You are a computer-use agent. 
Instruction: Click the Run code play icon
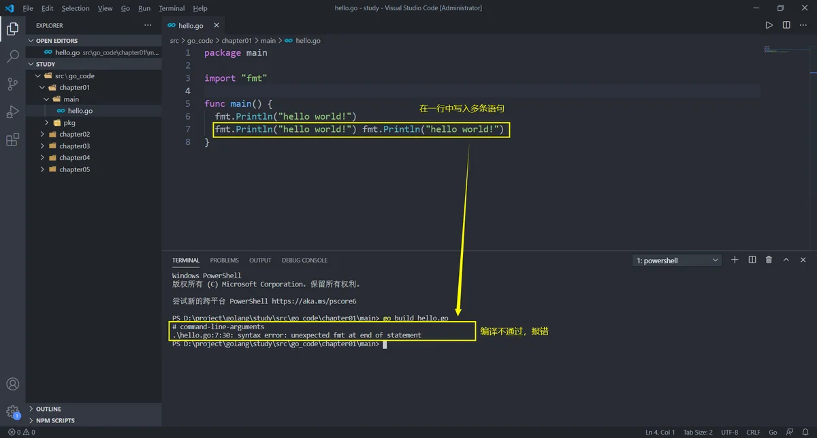(x=769, y=25)
